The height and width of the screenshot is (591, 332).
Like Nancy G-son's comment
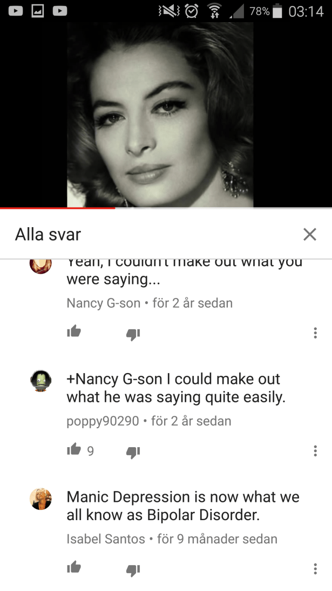74,331
